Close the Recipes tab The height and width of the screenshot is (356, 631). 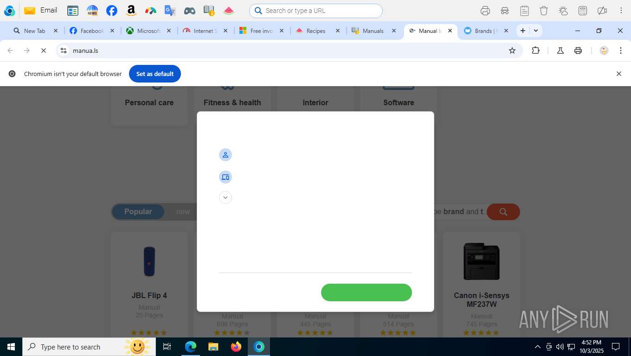[x=338, y=31]
